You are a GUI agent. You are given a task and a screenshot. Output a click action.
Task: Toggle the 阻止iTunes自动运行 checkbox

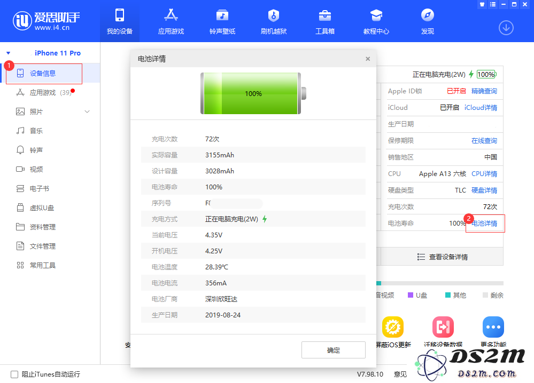[14, 374]
